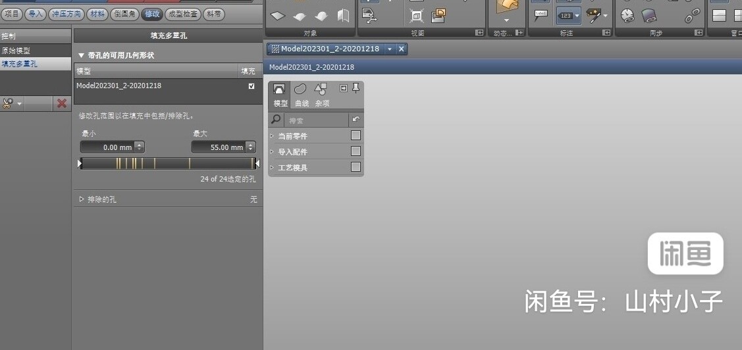Click the left handle of hole range slider
The image size is (742, 350).
click(x=80, y=164)
